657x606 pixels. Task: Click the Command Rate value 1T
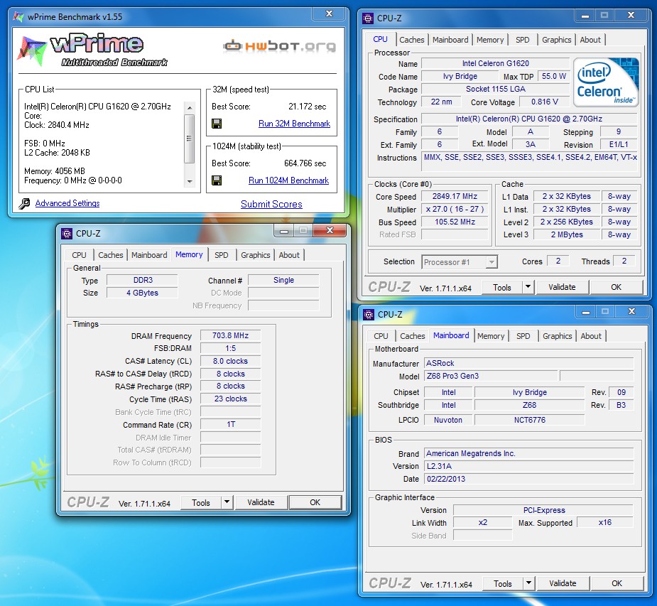pos(230,424)
